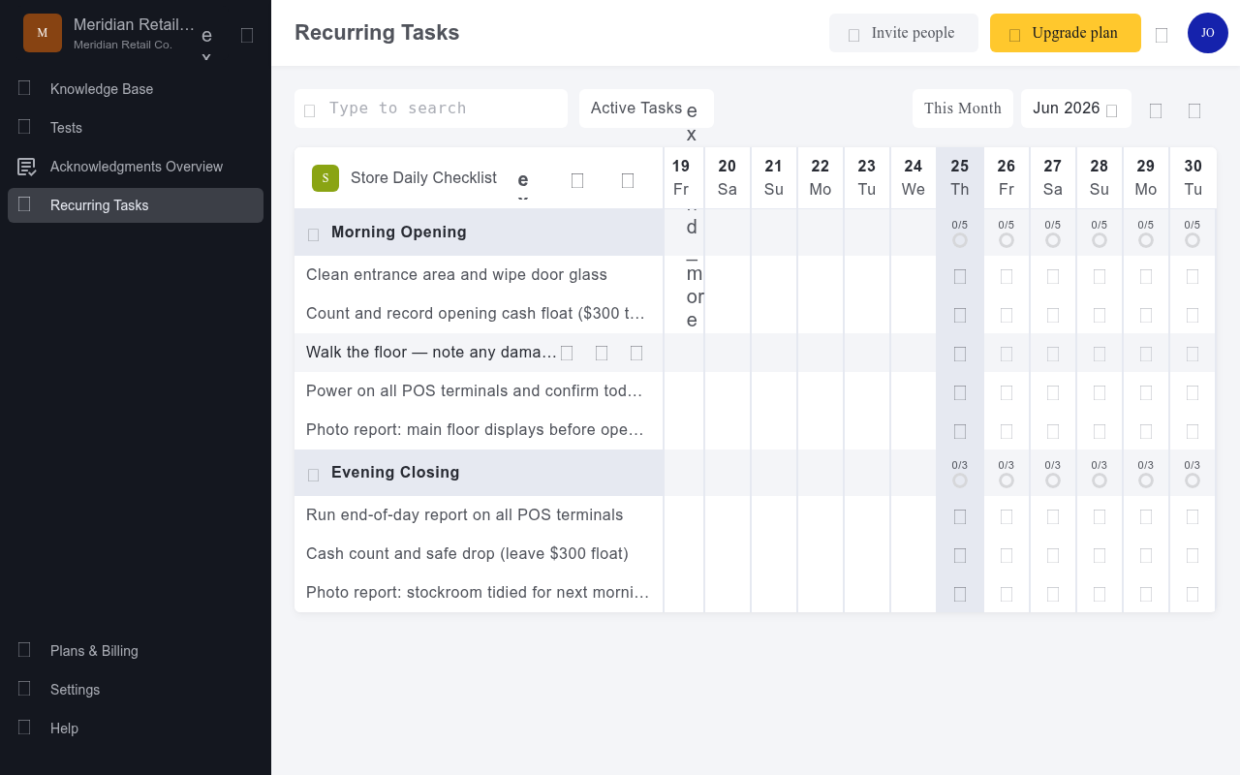The image size is (1240, 775).
Task: Click the Help icon in the sidebar
Action: click(x=24, y=728)
